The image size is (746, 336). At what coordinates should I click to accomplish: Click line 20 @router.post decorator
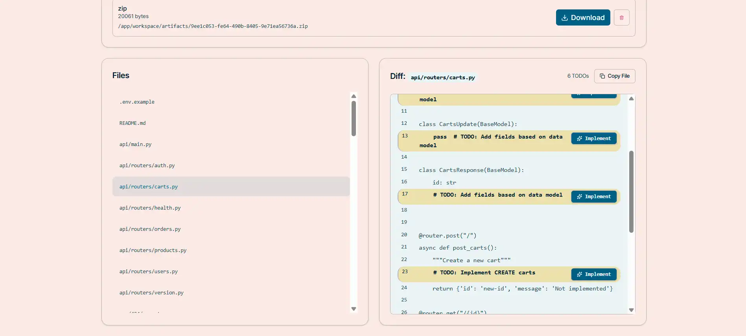coord(448,236)
